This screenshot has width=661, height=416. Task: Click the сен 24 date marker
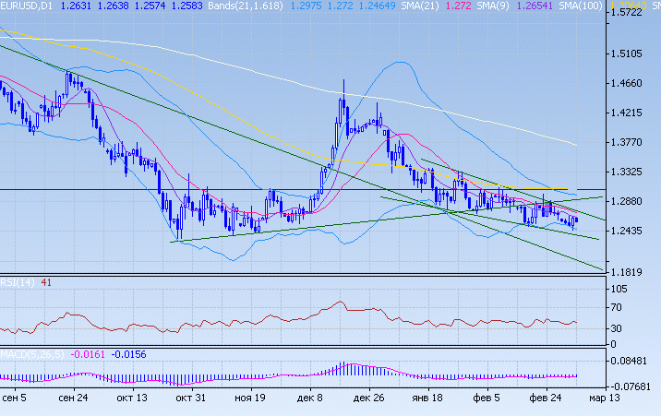tap(72, 398)
